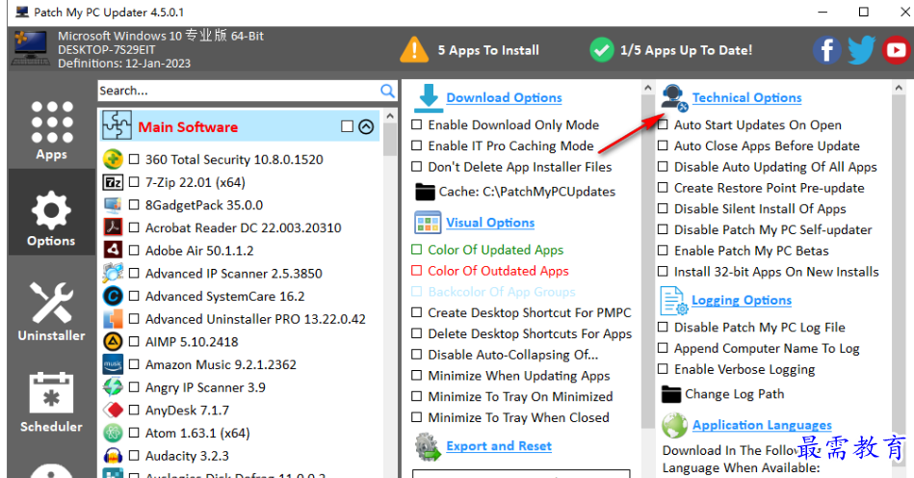The height and width of the screenshot is (478, 914).
Task: Check Disable Patch My PC Log File
Action: pyautogui.click(x=663, y=327)
